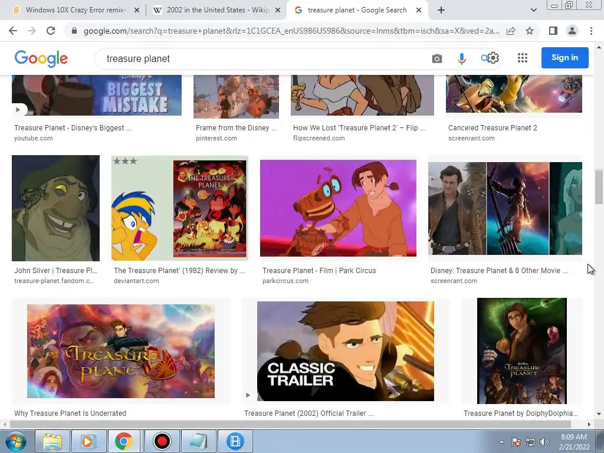Image resolution: width=604 pixels, height=453 pixels.
Task: Open How We Lost 'Treasure Planet 2' link
Action: pos(359,128)
